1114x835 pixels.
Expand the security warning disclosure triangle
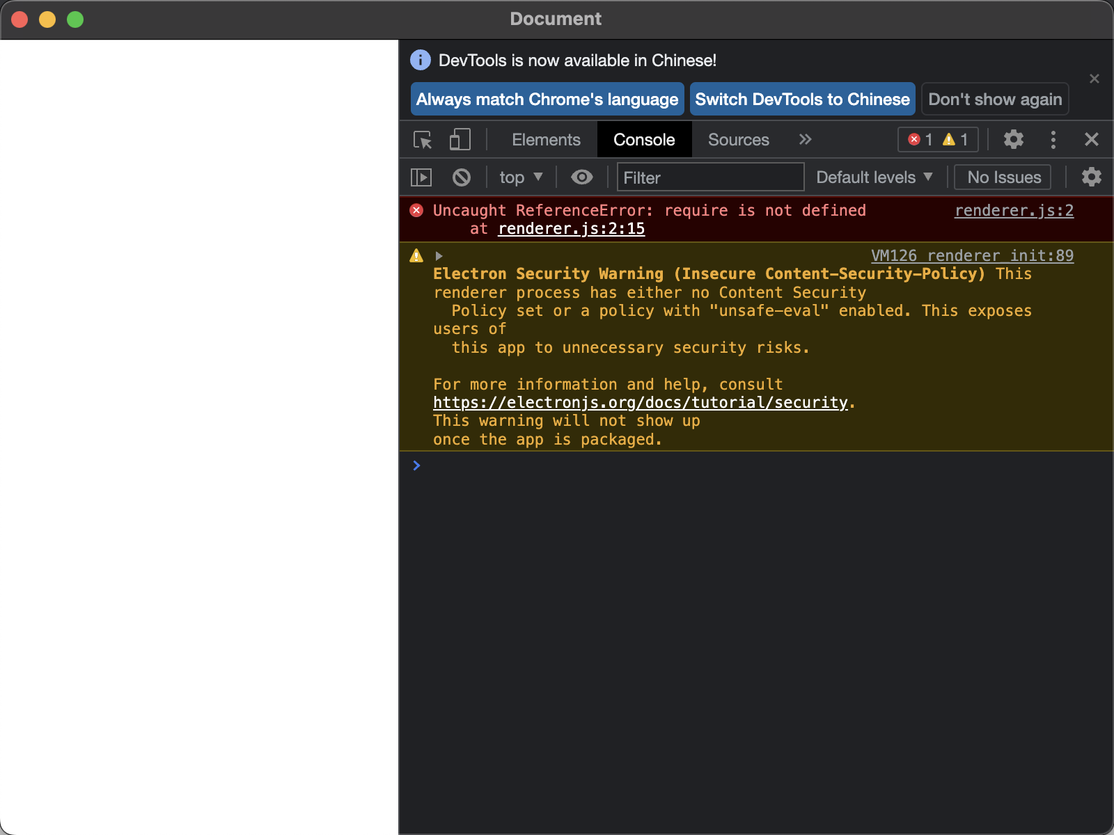pyautogui.click(x=439, y=256)
